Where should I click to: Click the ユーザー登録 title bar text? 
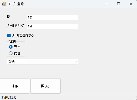[15, 4]
